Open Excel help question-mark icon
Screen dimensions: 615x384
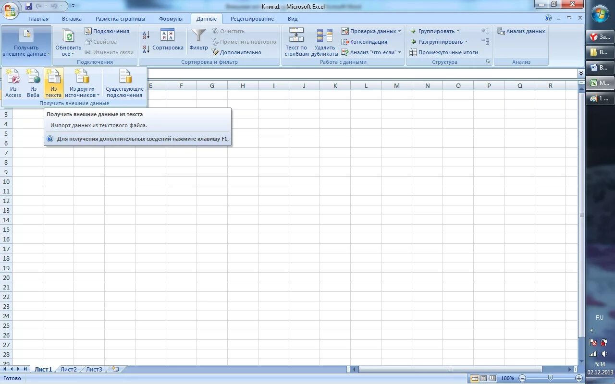(x=548, y=18)
